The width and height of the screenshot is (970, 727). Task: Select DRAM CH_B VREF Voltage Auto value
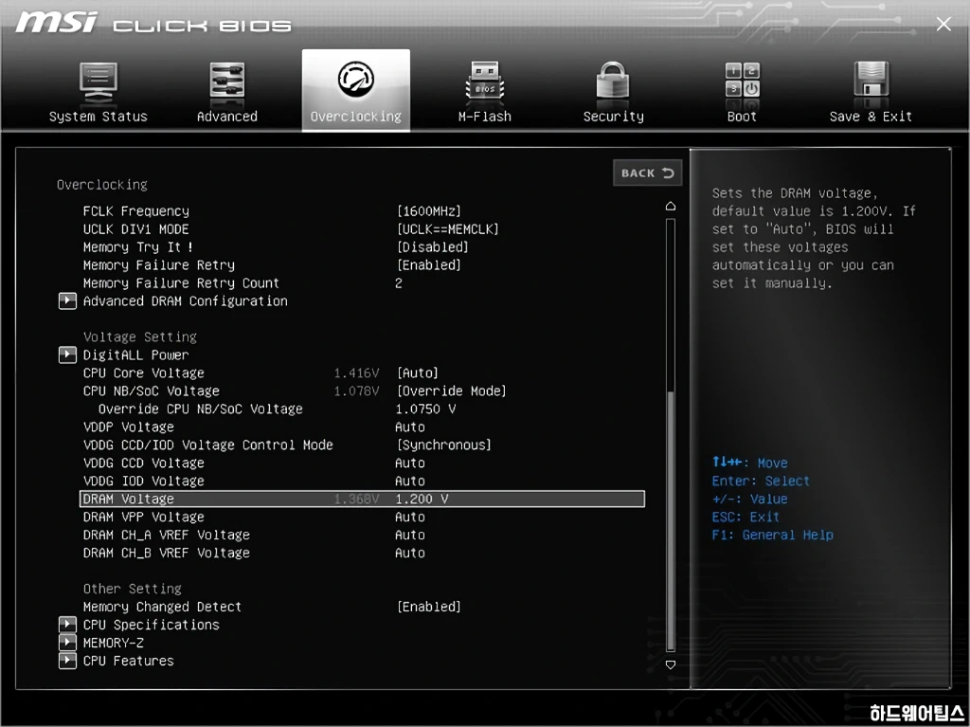tap(410, 553)
